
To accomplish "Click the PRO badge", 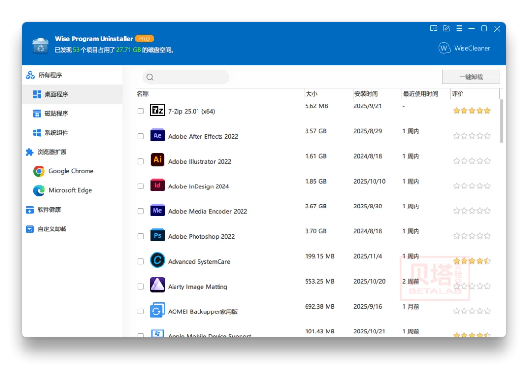I will (x=144, y=39).
